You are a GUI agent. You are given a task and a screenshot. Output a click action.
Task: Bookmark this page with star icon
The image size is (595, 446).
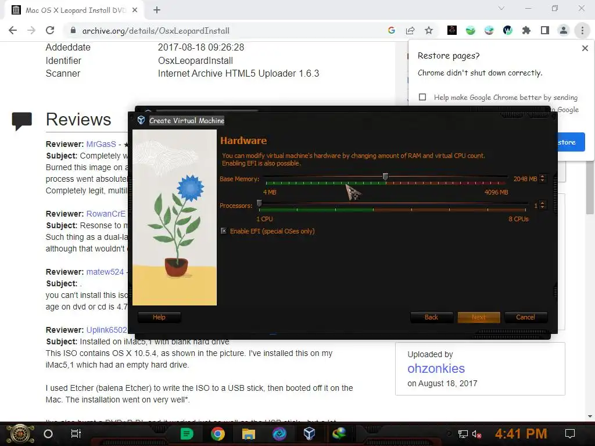[429, 30]
